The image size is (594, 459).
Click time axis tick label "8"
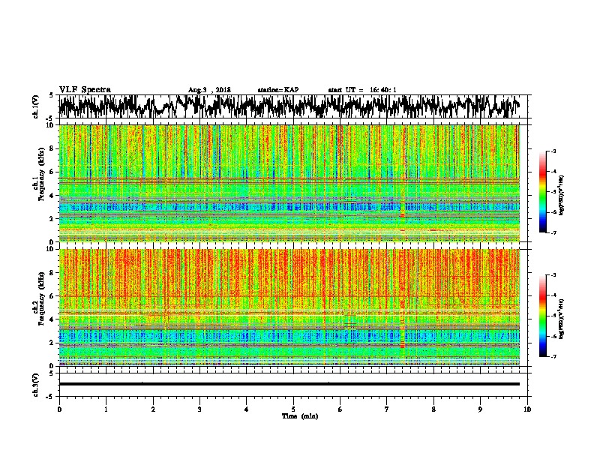433,409
